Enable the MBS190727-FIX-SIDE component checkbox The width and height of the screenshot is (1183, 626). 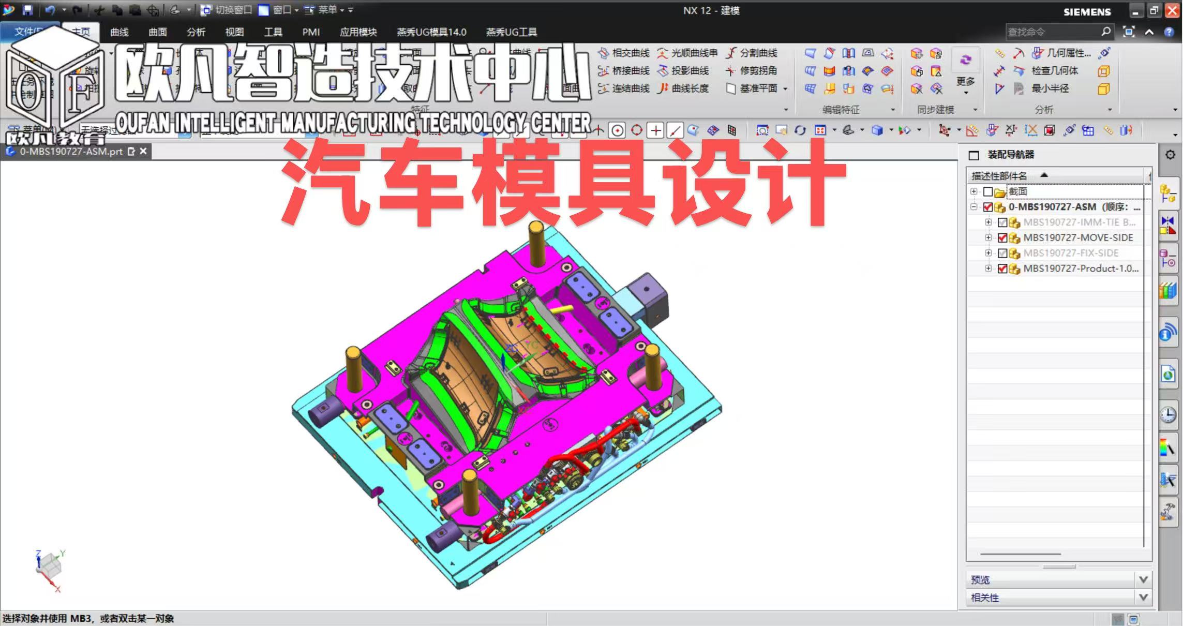tap(1002, 254)
